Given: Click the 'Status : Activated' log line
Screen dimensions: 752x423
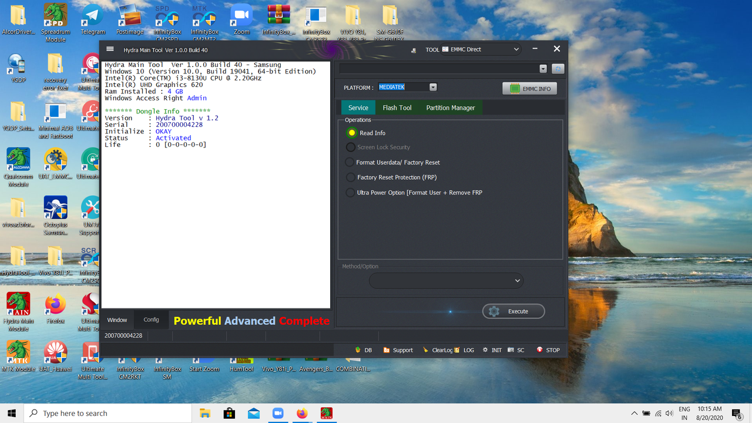Looking at the screenshot, I should (148, 138).
